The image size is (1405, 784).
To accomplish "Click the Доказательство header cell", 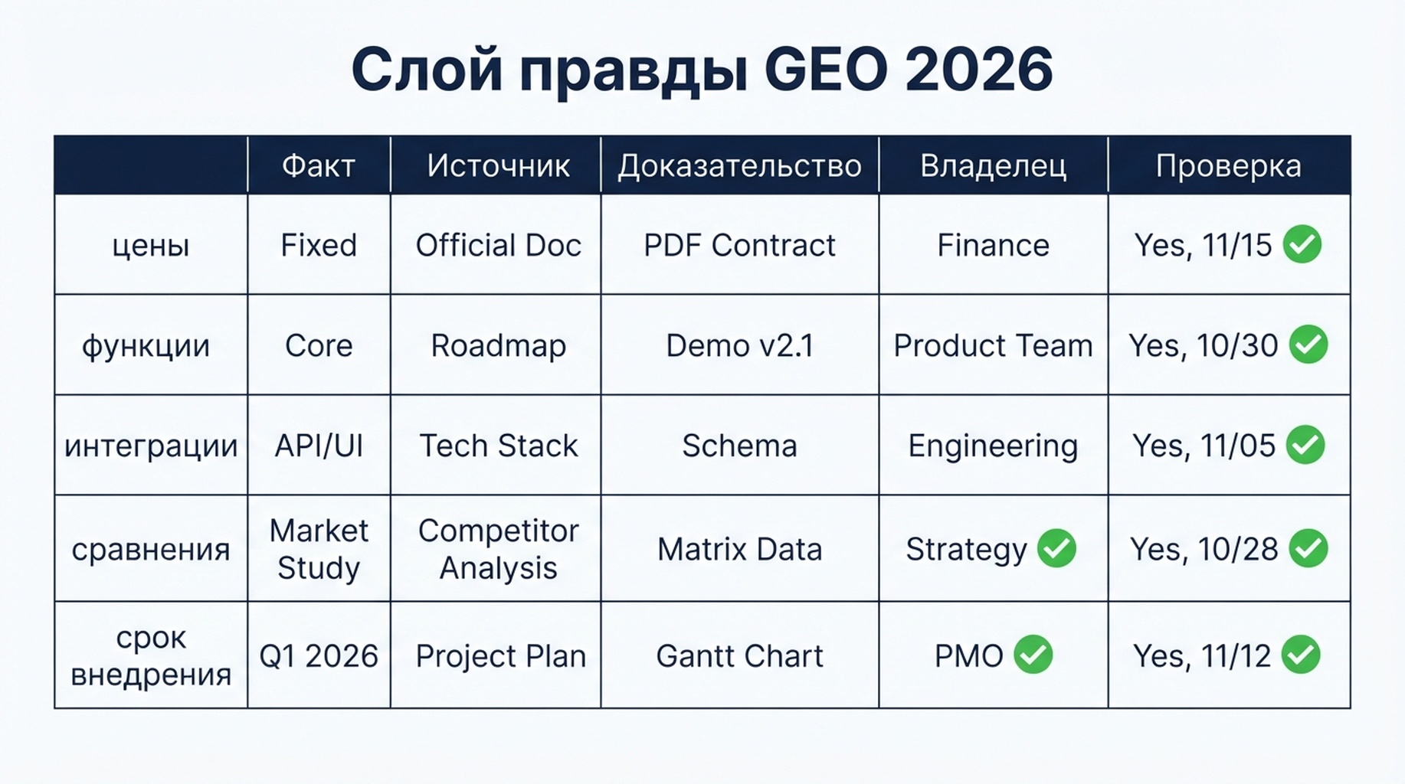I will tap(739, 165).
